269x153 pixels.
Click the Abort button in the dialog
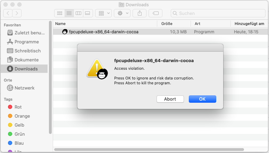click(x=170, y=99)
